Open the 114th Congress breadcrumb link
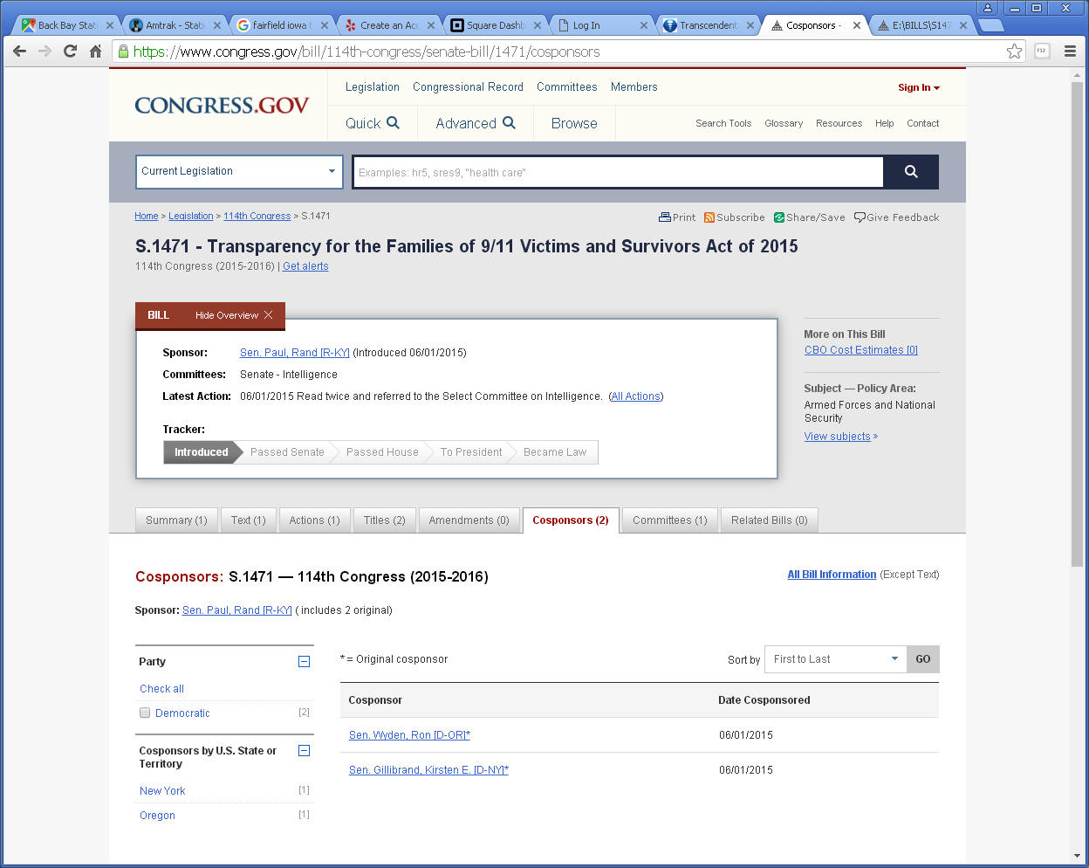Screen dimensions: 1089x868 click(257, 217)
